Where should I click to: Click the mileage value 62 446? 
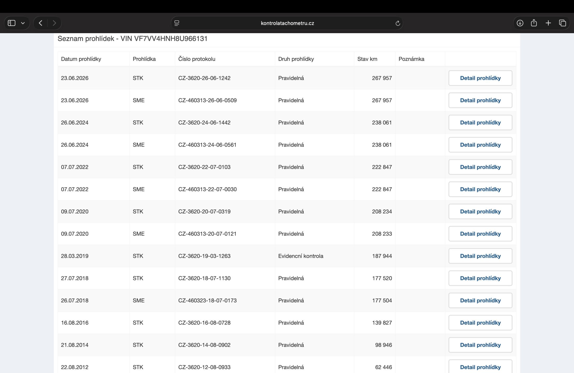click(x=383, y=367)
